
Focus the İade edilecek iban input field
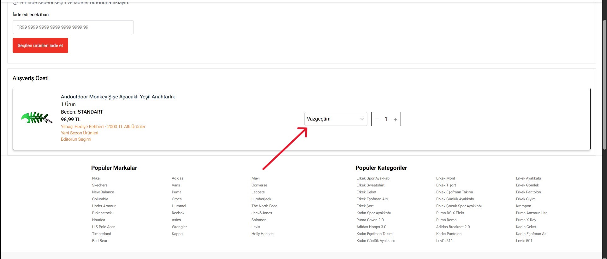(x=73, y=27)
